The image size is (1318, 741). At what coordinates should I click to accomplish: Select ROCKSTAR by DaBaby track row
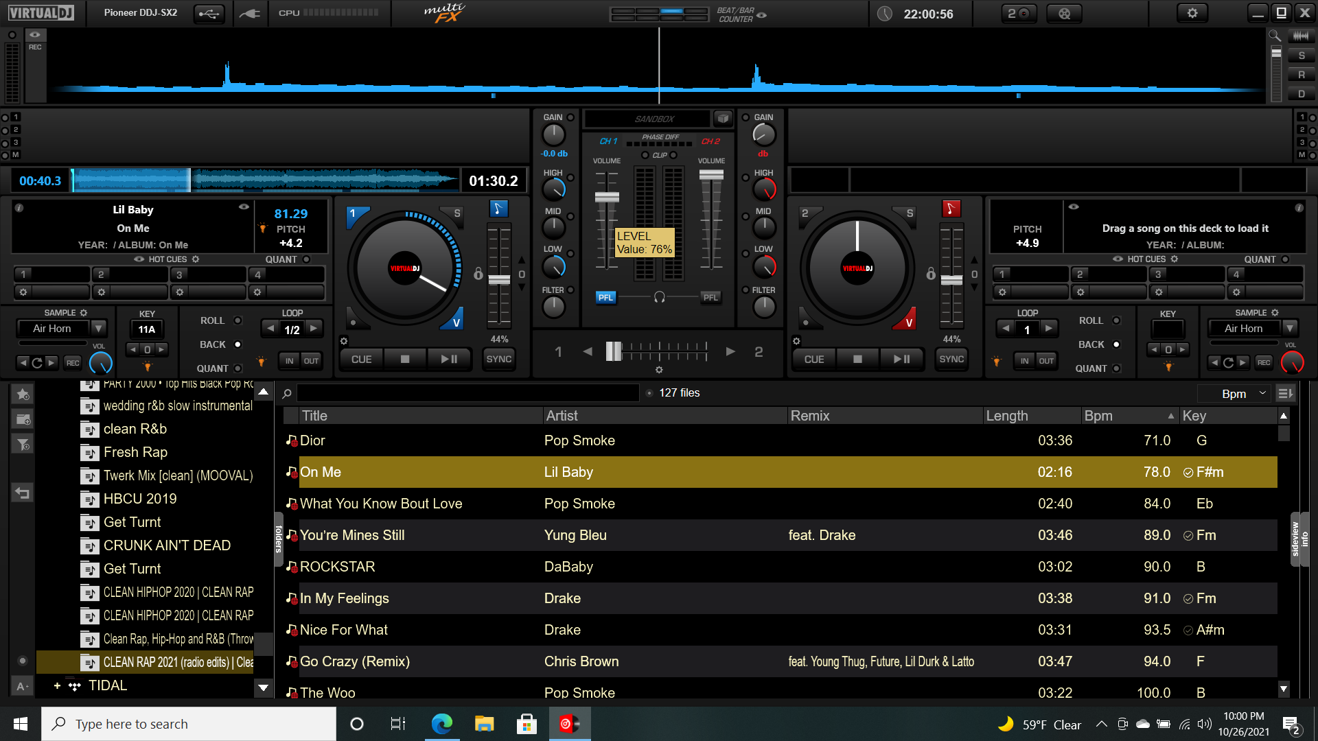780,567
